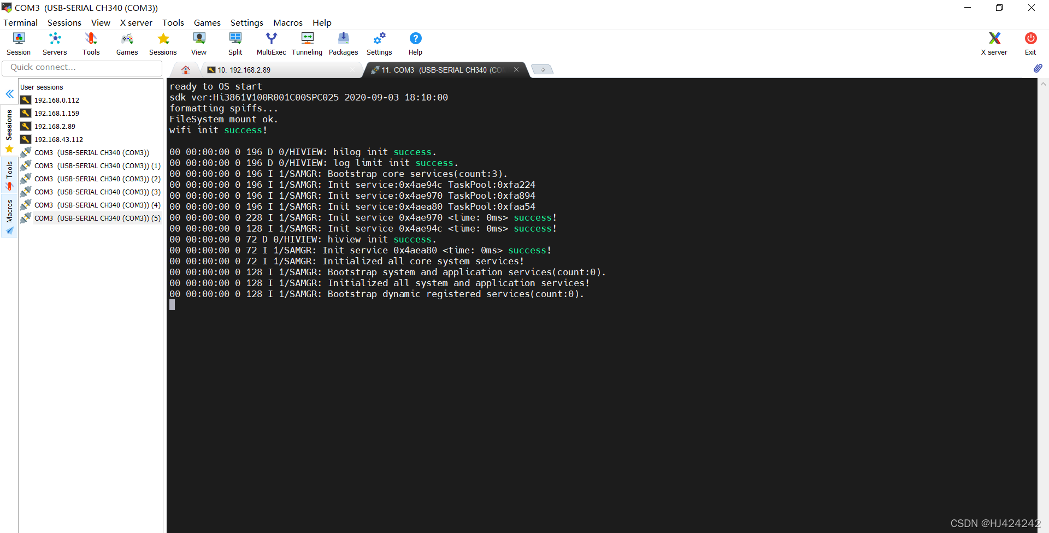This screenshot has width=1049, height=533.
Task: Click the Servers toolbar icon
Action: coord(55,44)
